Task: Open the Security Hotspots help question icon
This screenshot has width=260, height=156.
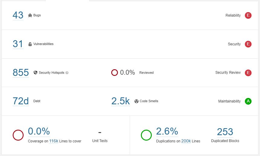Action: coord(67,73)
